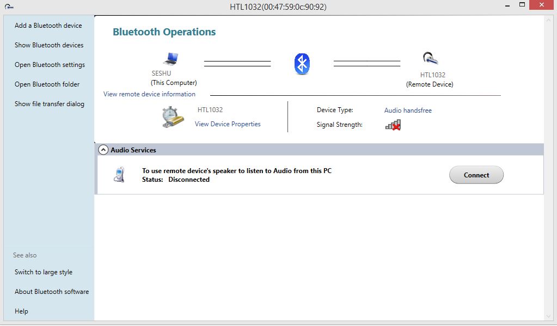Click the 'Signal Strength:' label
Viewport: 557px width, 326px height.
[x=340, y=125]
